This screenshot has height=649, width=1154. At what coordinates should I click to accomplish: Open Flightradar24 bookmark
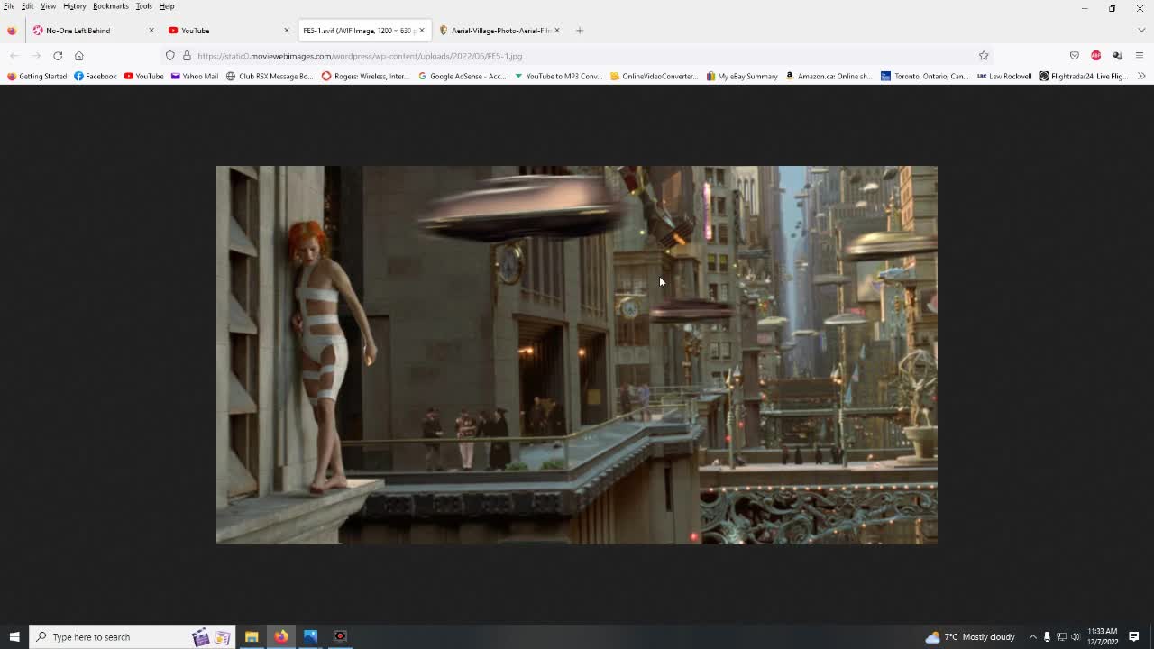click(1084, 77)
